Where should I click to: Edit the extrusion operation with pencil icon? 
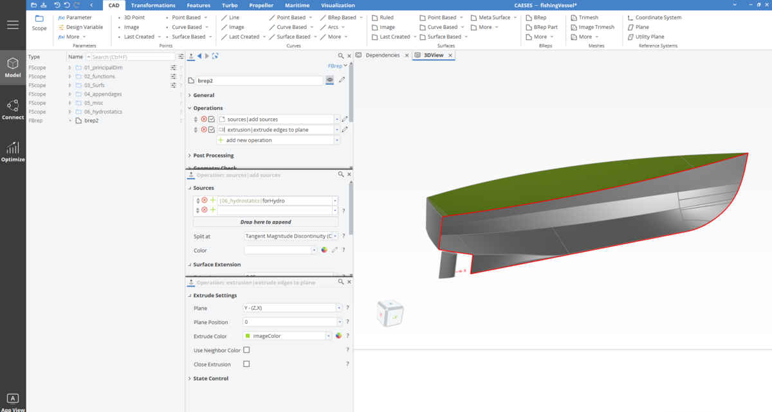click(345, 129)
